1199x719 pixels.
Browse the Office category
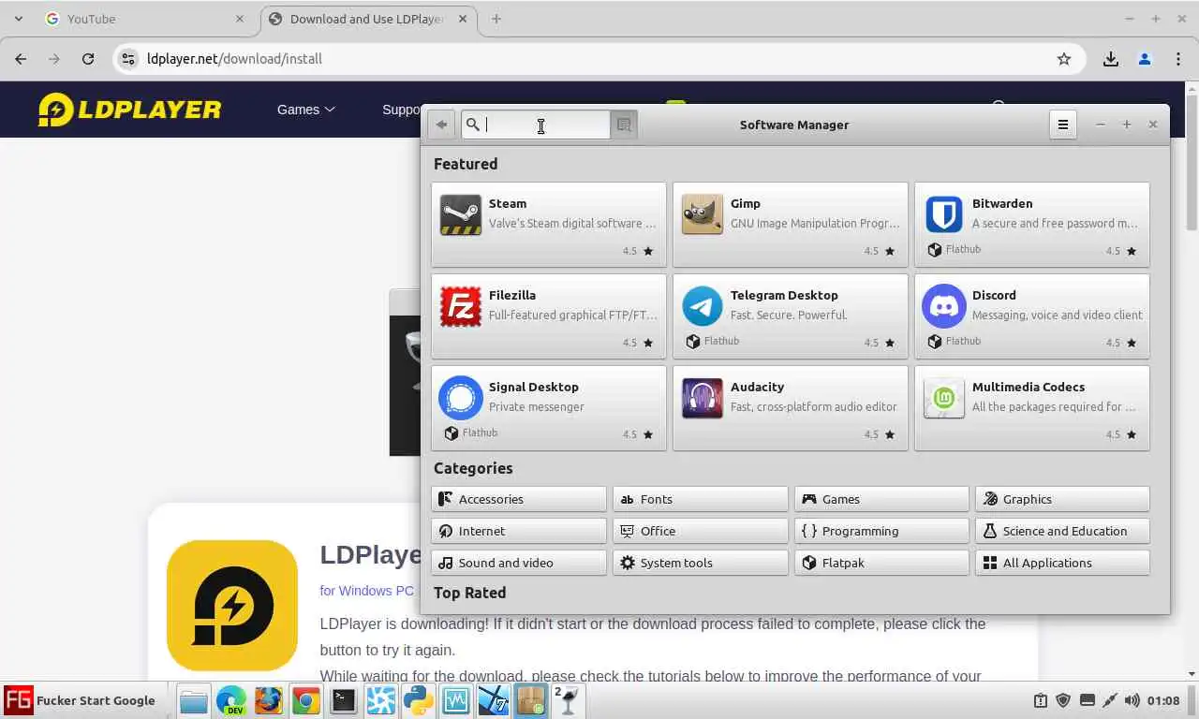pyautogui.click(x=701, y=531)
